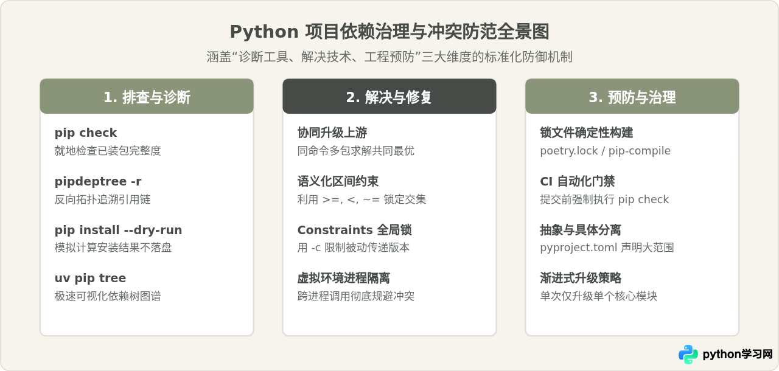Click the text '跨进程调用彻底规避冲突'
Viewport: 779px width, 371px height.
point(356,296)
